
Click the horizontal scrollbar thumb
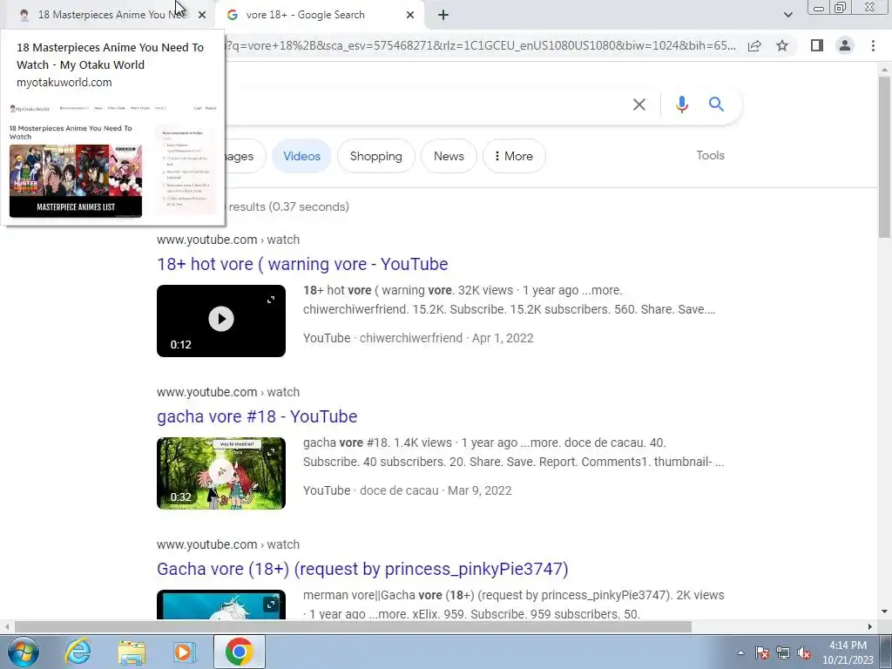pos(353,626)
